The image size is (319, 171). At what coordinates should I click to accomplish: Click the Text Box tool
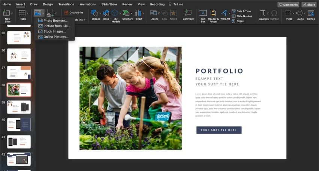point(203,14)
